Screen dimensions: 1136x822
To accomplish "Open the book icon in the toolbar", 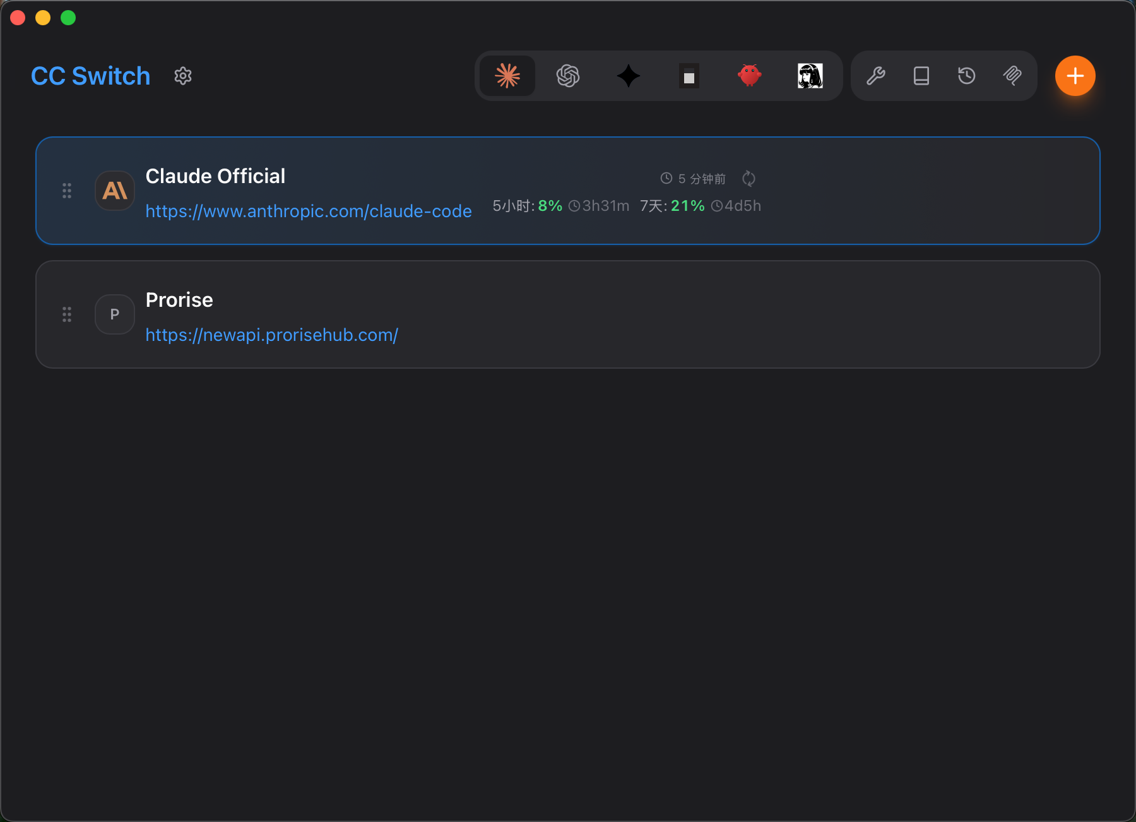I will (921, 76).
